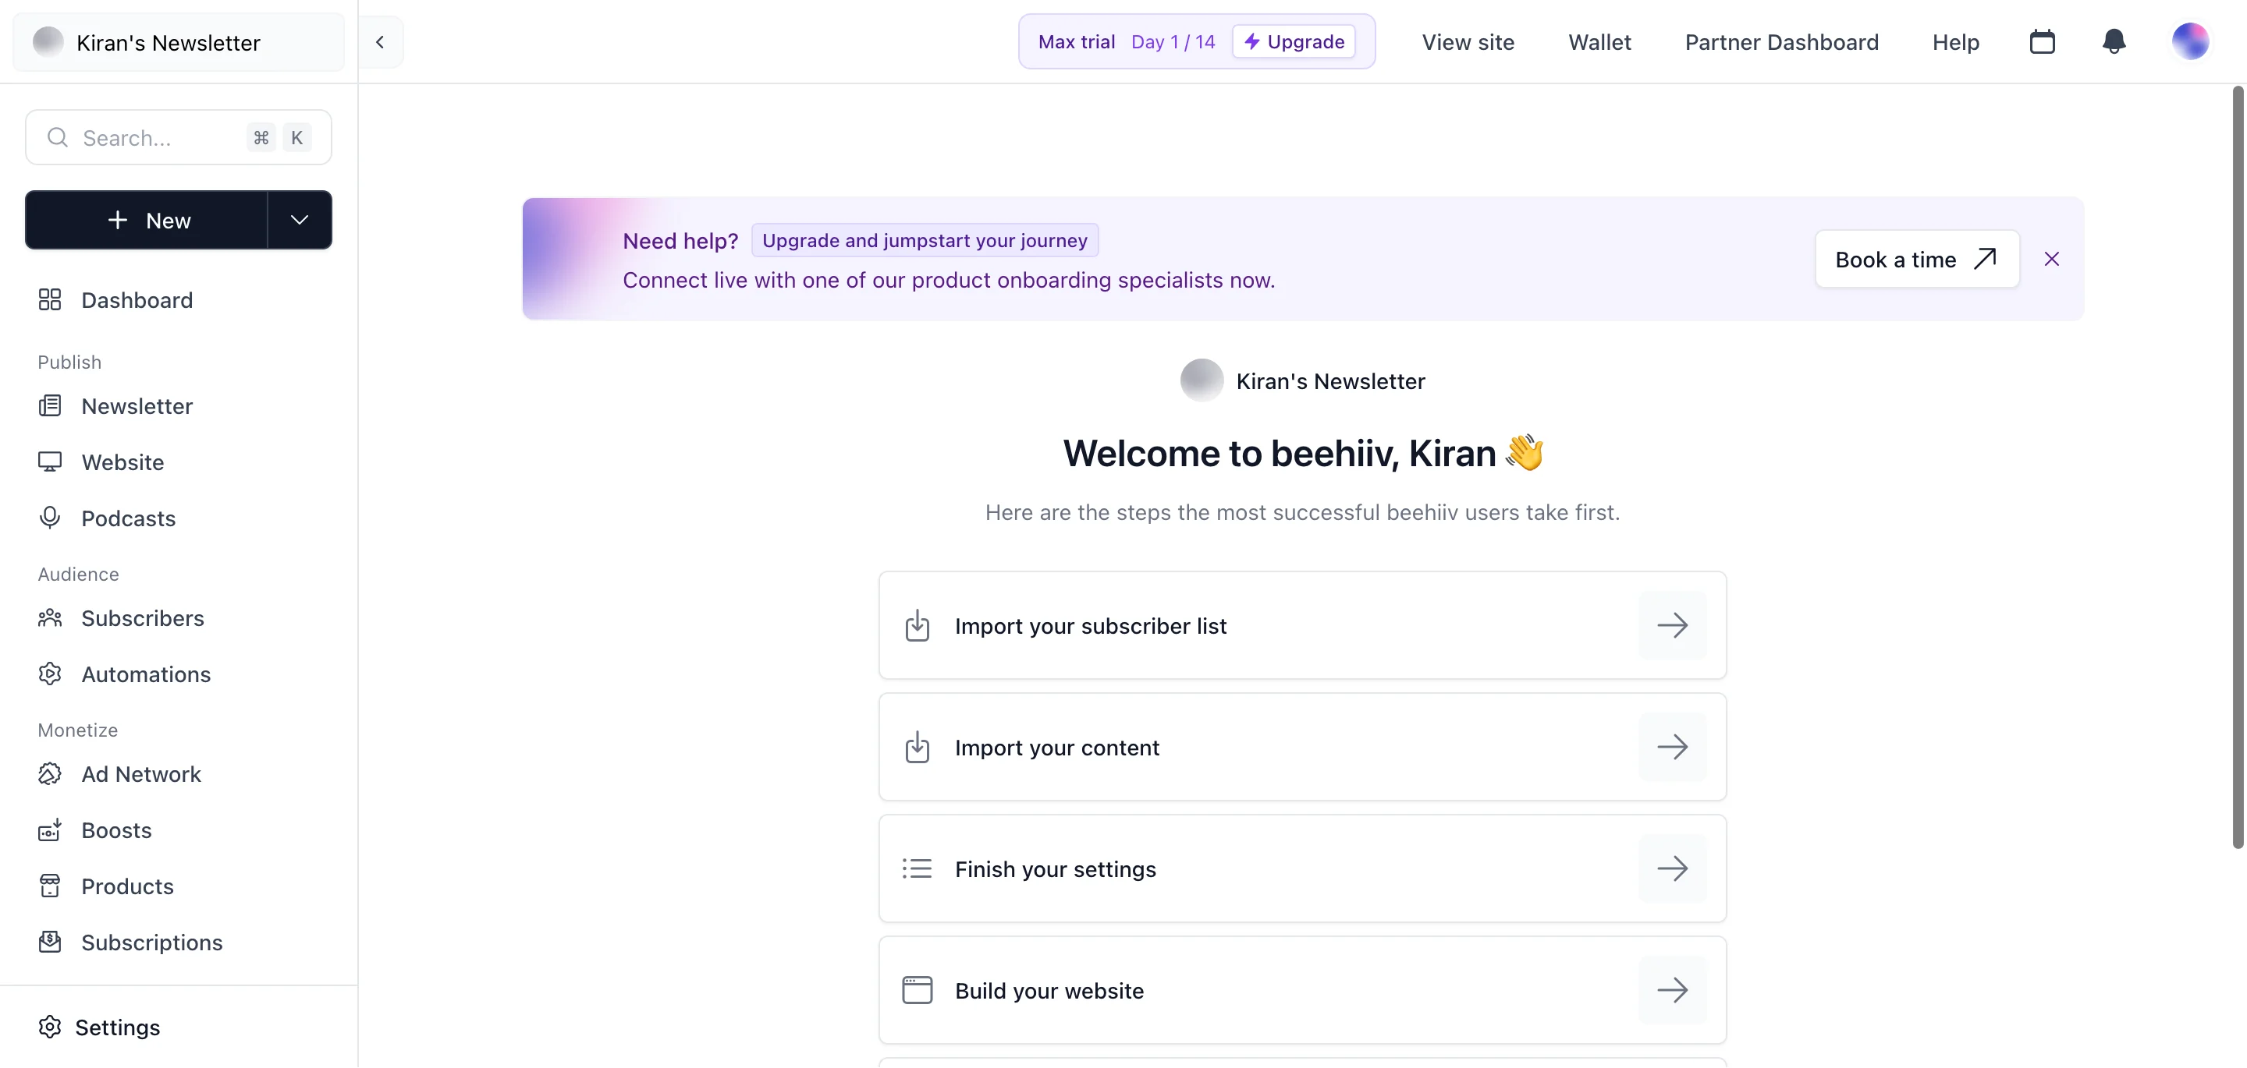
Task: Click Upgrade and jumpstart your journey tag
Action: coord(925,240)
